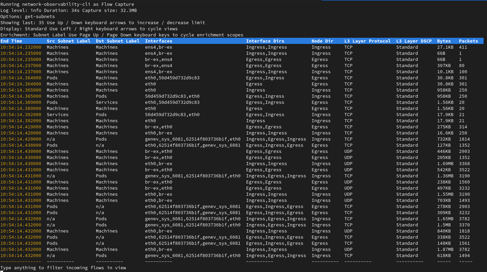Click the packet count 1561

click(464, 243)
